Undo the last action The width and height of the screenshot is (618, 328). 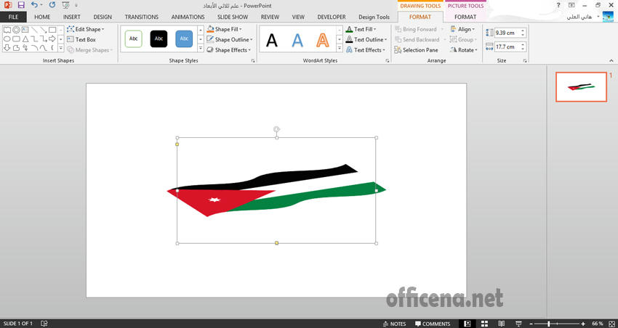point(35,5)
